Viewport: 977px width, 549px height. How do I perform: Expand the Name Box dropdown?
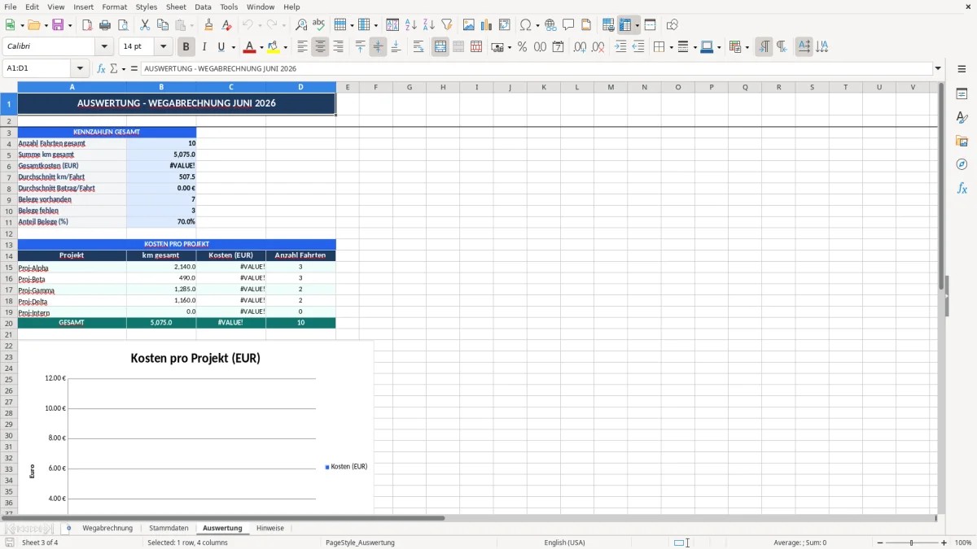[x=80, y=68]
